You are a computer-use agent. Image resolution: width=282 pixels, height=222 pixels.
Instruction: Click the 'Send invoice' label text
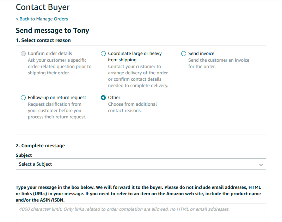[x=201, y=54]
